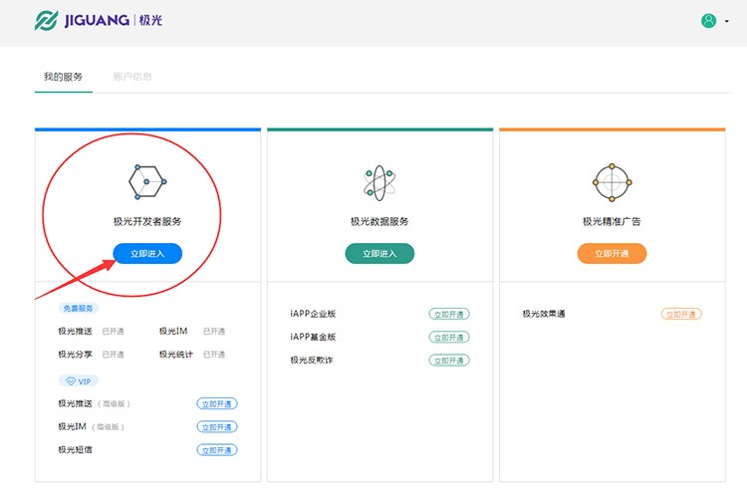Click the VIP diamond badge

tap(79, 381)
